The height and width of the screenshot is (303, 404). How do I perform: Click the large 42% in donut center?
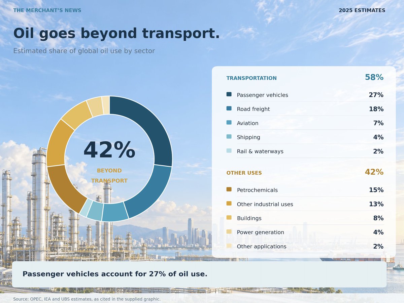click(x=109, y=150)
